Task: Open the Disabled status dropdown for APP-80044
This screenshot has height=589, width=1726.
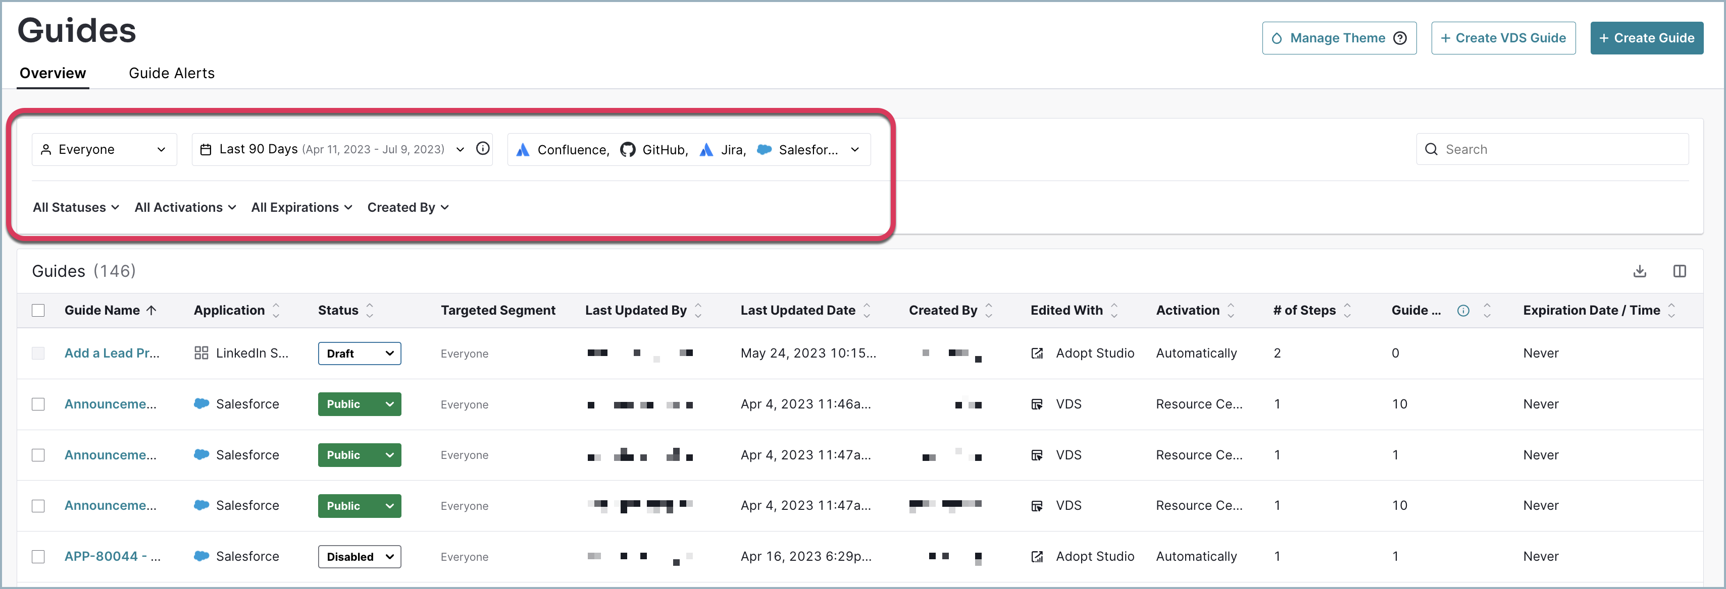Action: coord(360,557)
